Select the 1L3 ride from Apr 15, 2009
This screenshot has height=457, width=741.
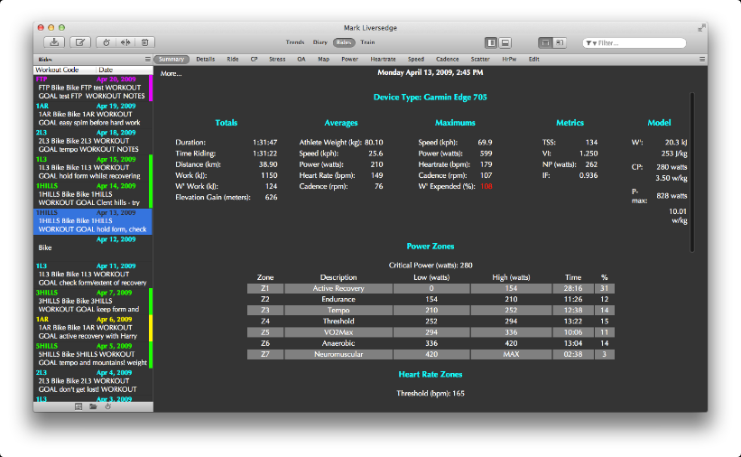click(x=92, y=168)
